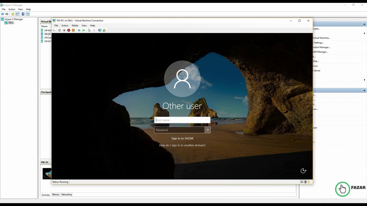
Task: Click the 'SAN Manager...' action link
Action: point(320,52)
